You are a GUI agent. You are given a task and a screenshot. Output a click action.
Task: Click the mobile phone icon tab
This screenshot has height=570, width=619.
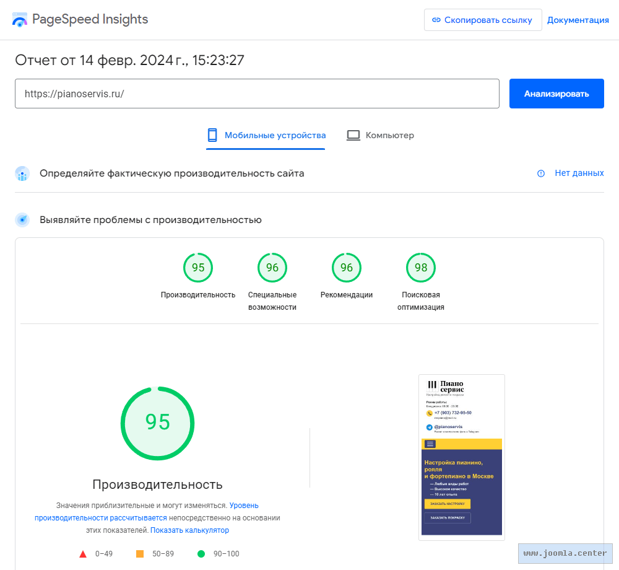coord(212,135)
